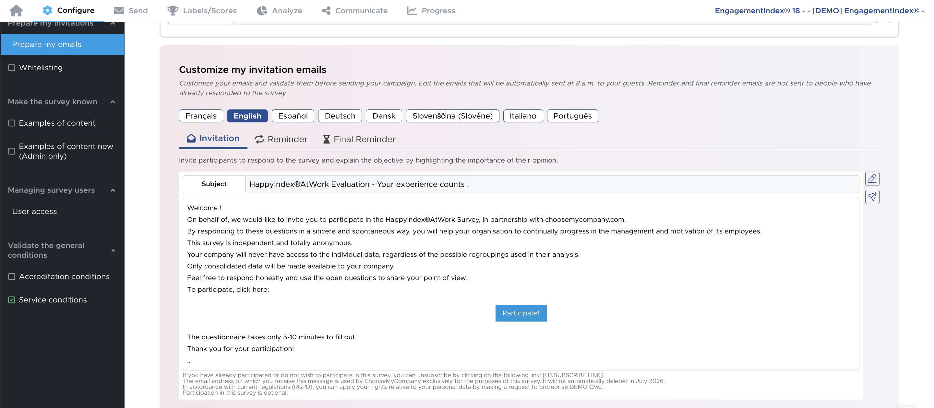Click the Communicate share icon
Screen dimensions: 934x408
(x=326, y=10)
